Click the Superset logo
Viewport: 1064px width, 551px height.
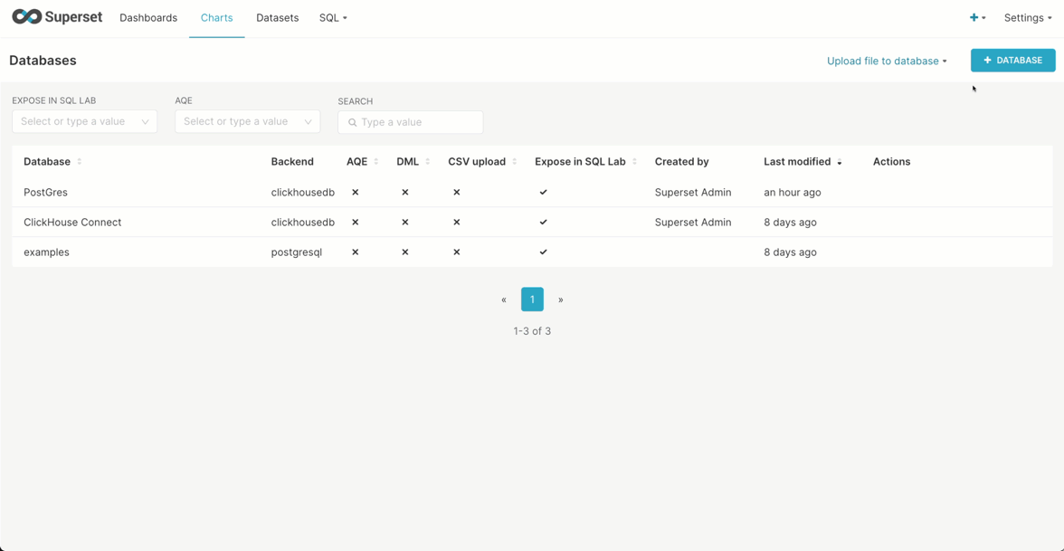(57, 17)
